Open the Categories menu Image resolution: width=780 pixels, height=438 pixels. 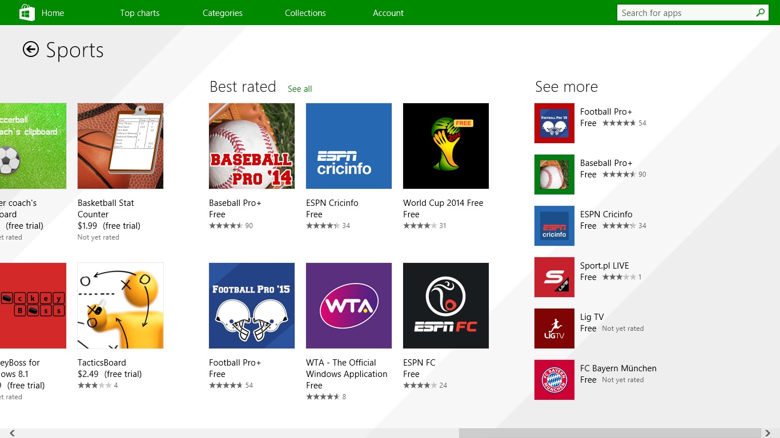tap(223, 13)
